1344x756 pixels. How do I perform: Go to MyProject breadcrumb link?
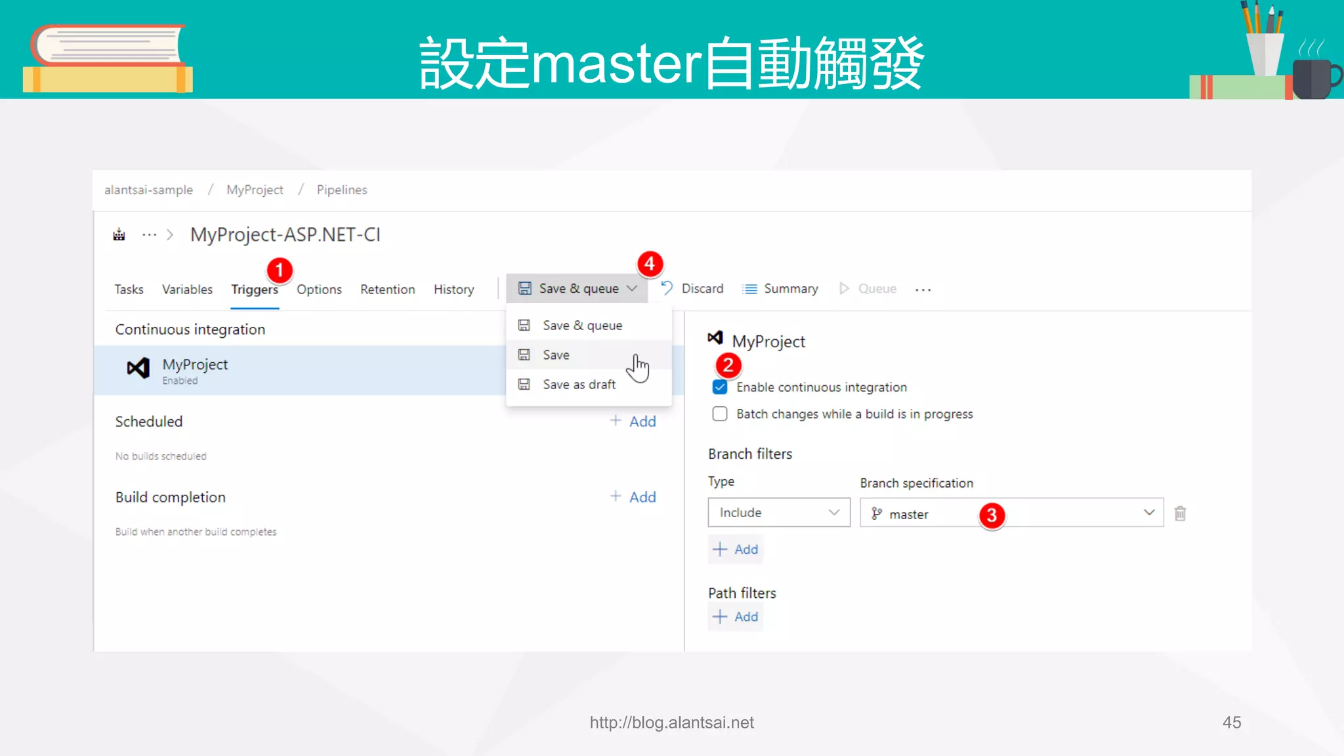pos(255,190)
